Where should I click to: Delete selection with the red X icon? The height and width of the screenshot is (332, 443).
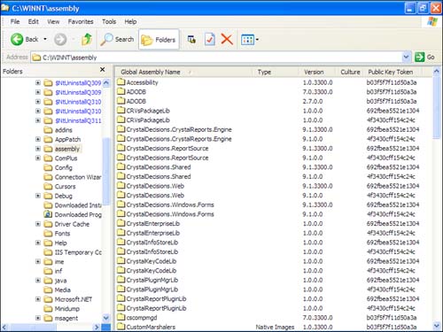coord(227,39)
